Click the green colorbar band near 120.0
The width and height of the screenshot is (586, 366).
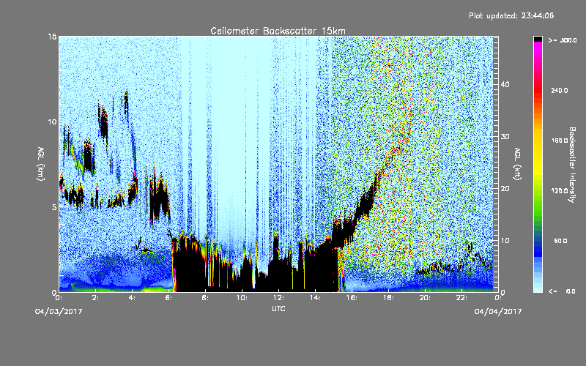(538, 191)
